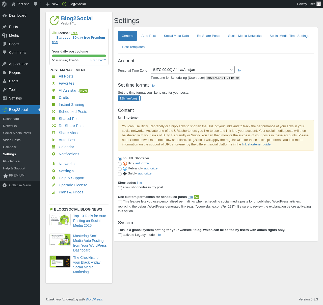Toggle the custom permalinks checkbox
Image resolution: width=323 pixels, height=305 pixels.
(x=120, y=202)
